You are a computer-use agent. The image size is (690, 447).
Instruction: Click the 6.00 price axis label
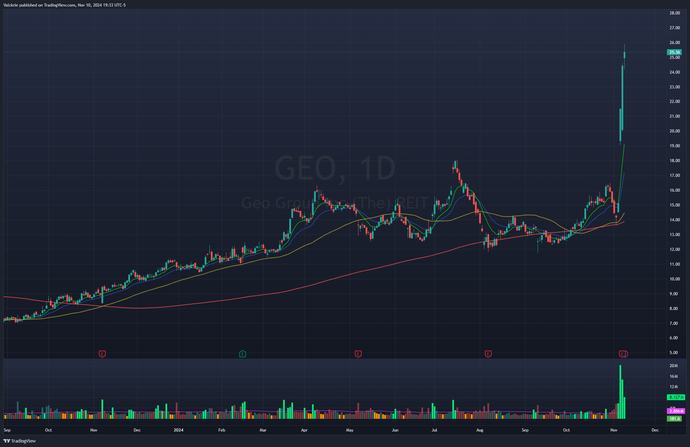(673, 338)
